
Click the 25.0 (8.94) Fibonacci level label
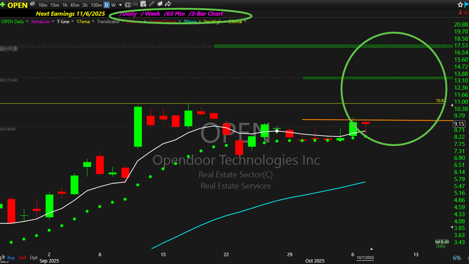coord(9,129)
